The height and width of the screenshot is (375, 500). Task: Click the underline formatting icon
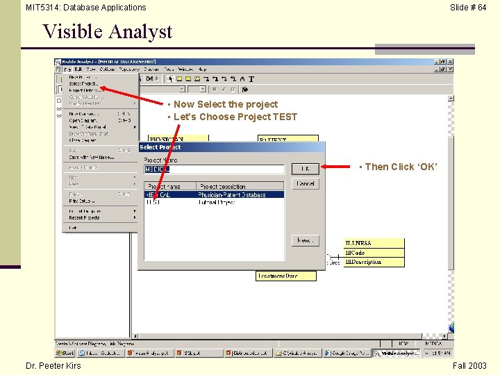(x=233, y=90)
